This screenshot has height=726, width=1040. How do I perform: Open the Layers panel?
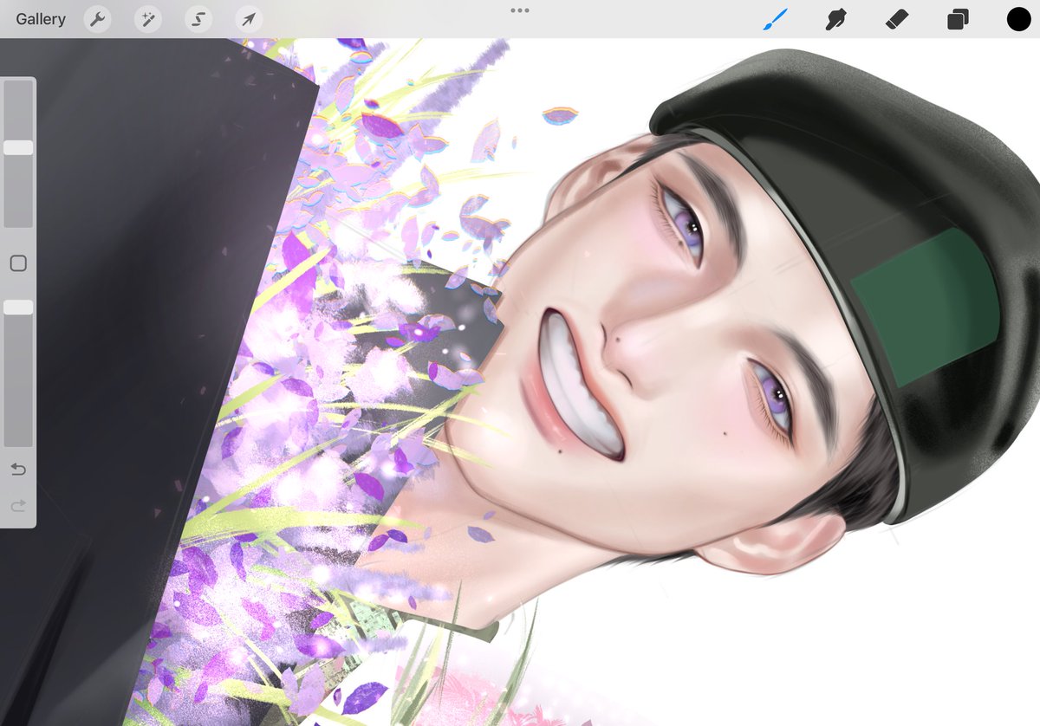tap(958, 19)
